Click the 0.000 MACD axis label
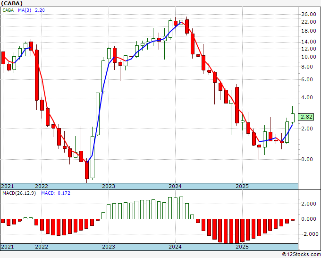This screenshot has width=321, height=258. coord(309,219)
